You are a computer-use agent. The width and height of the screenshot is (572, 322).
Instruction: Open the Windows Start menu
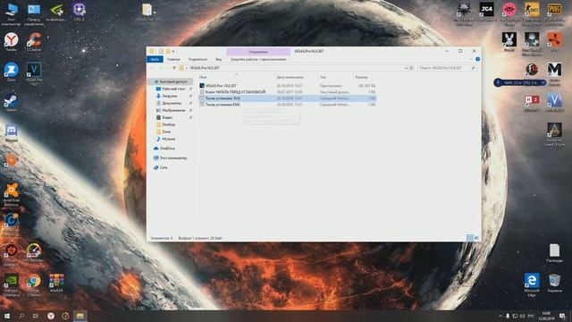(x=7, y=316)
